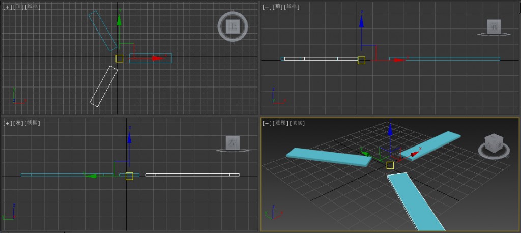521x233 pixels.
Task: Open the 左 view label menu
Action: pos(18,123)
